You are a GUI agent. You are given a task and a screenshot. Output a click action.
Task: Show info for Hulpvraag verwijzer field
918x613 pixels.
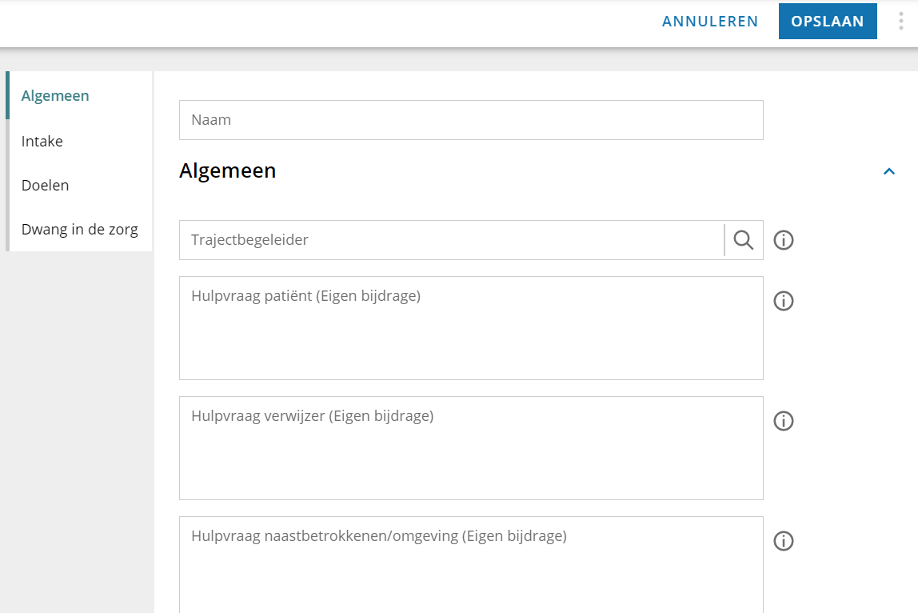pyautogui.click(x=784, y=422)
